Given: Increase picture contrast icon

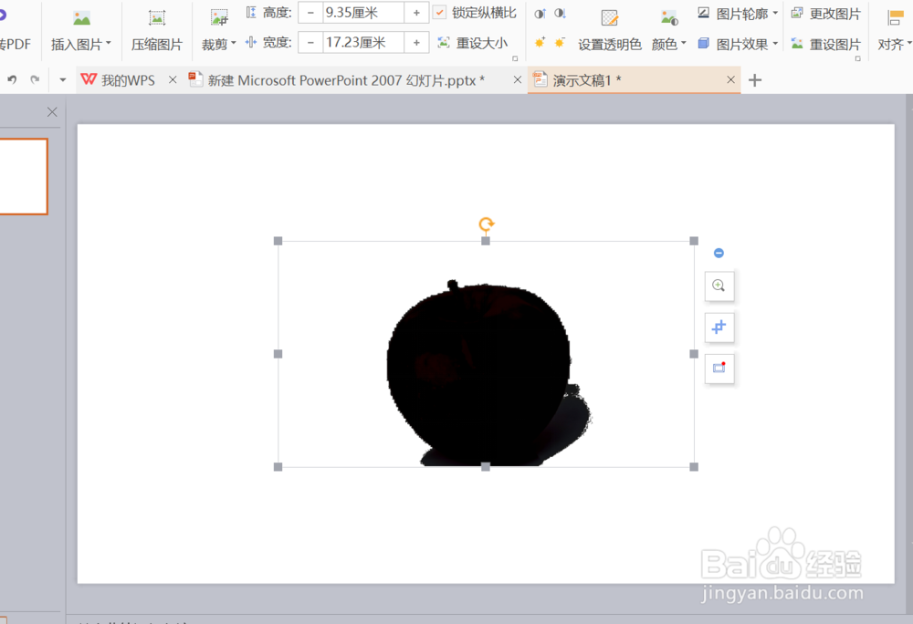Looking at the screenshot, I should pos(540,14).
